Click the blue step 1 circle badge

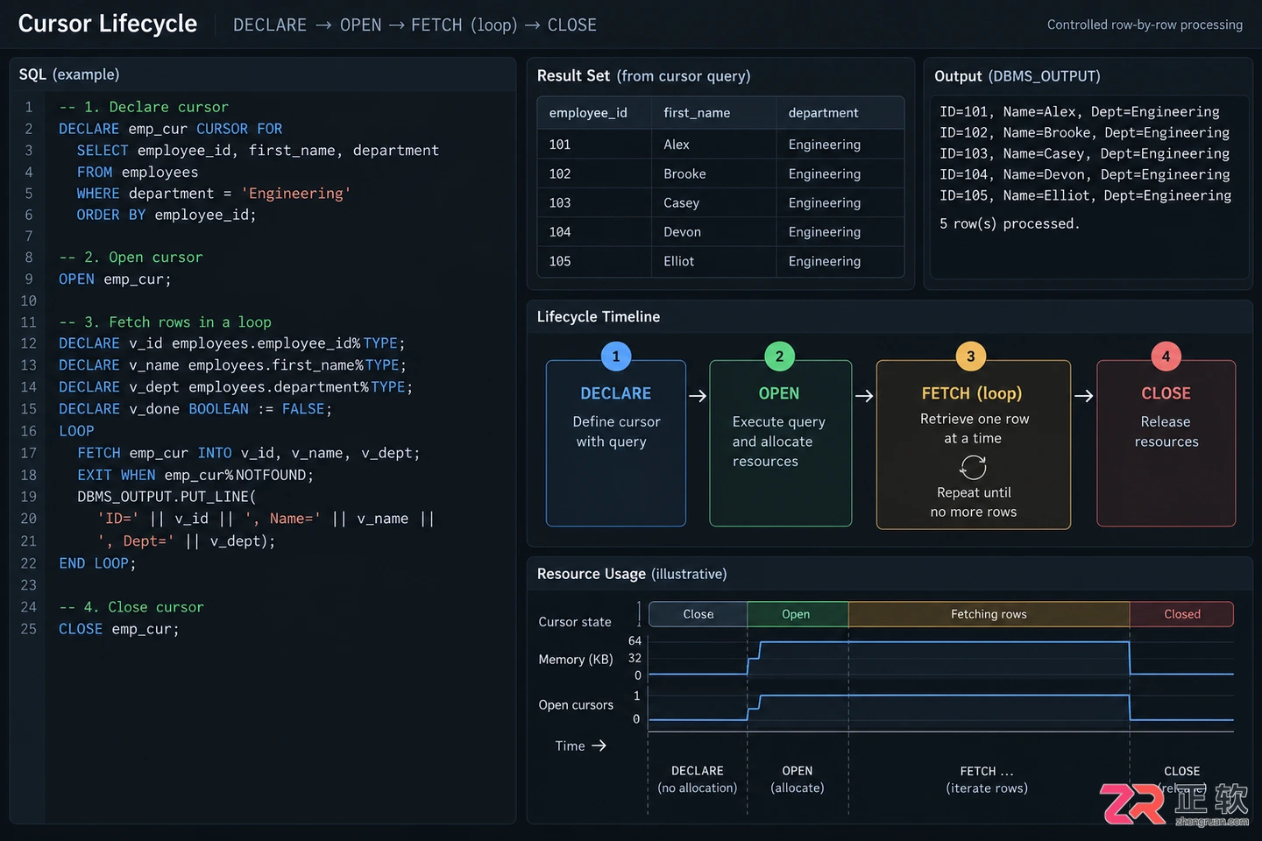[x=615, y=357]
